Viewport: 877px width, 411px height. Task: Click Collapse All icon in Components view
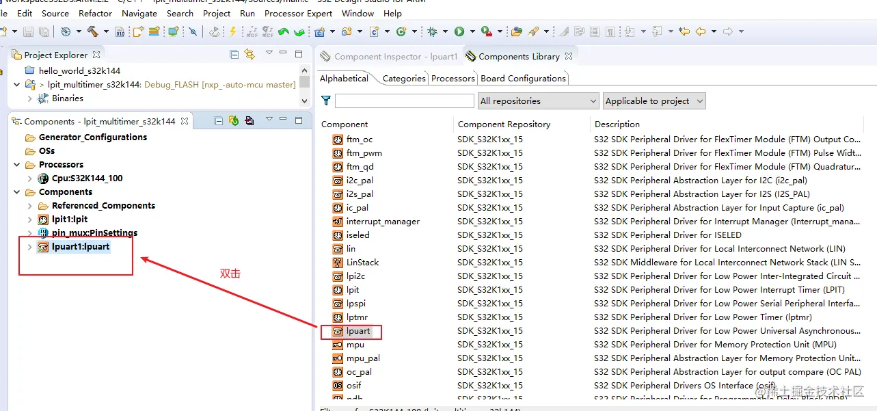tap(219, 121)
